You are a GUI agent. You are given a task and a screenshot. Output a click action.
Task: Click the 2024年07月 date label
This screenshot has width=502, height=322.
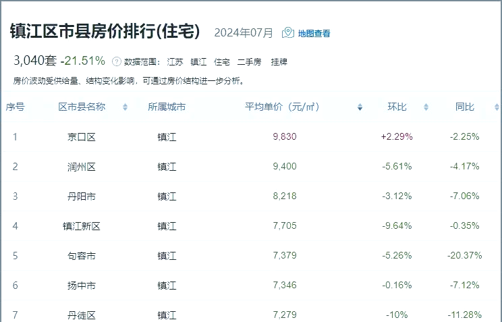pos(244,32)
